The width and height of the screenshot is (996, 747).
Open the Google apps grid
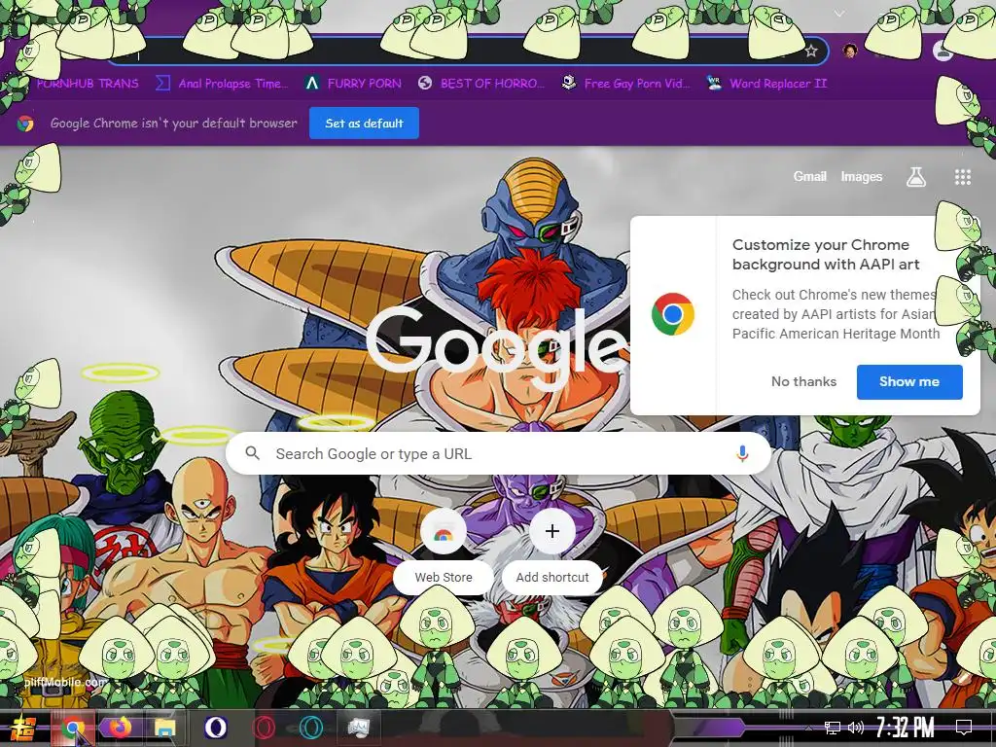point(962,177)
